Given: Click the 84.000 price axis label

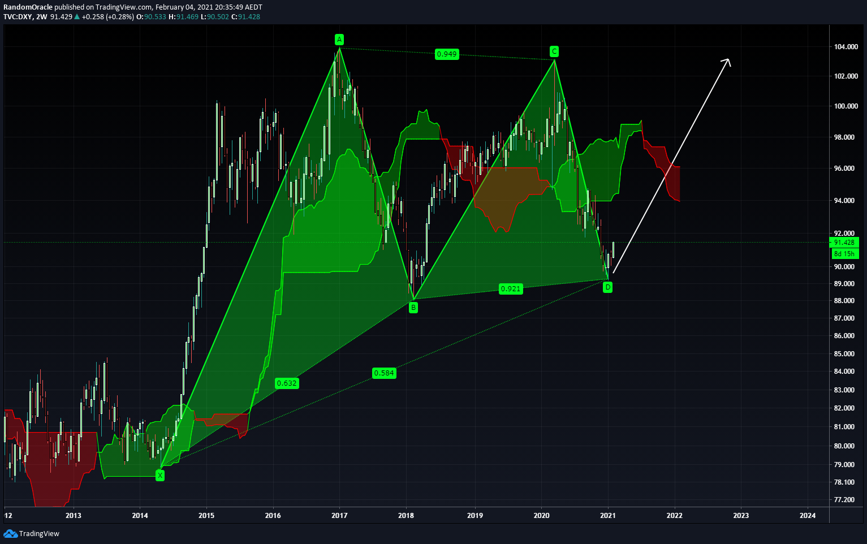Looking at the screenshot, I should pos(846,372).
